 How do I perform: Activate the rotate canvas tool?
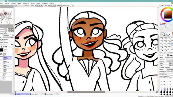(165, 35)
